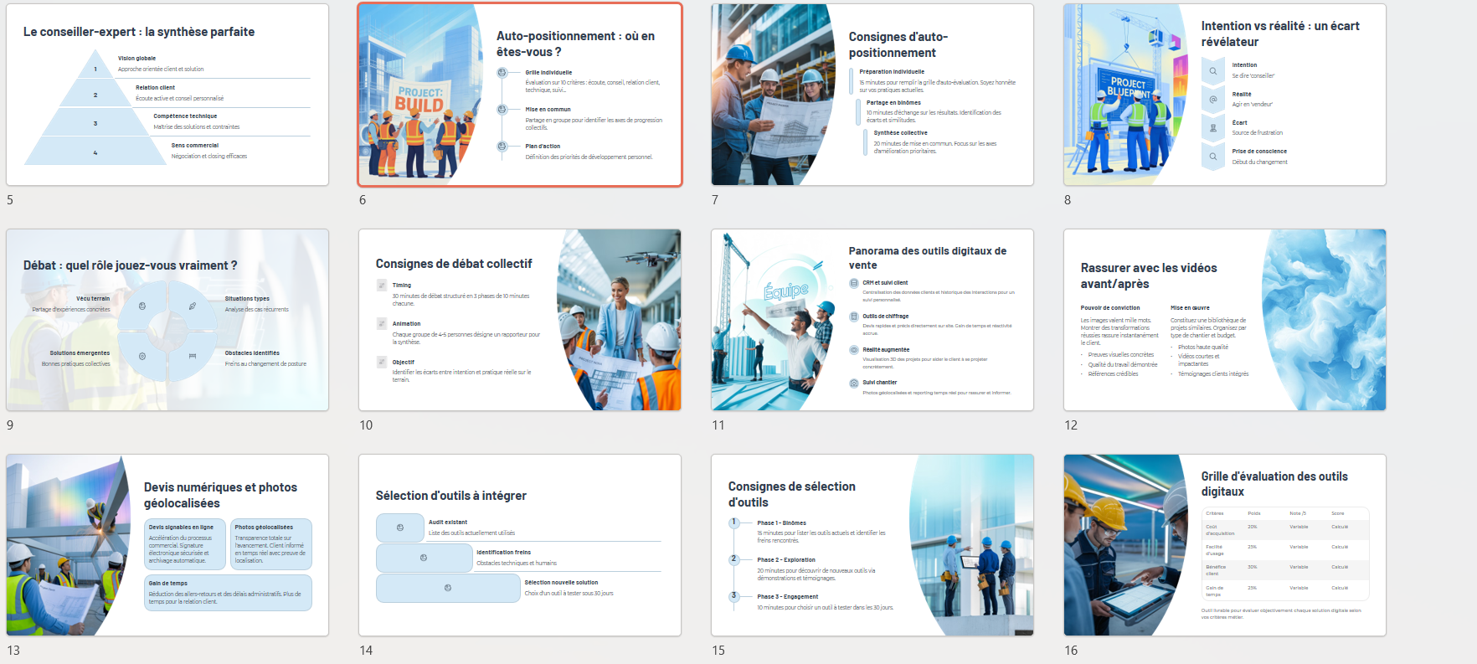Click the 'Photos géolocalisées' card on slide 13
This screenshot has width=1477, height=664.
coord(270,544)
